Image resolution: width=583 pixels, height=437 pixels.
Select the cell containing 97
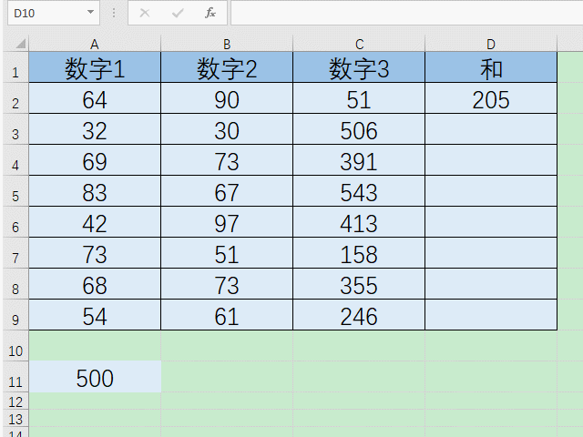tap(227, 222)
